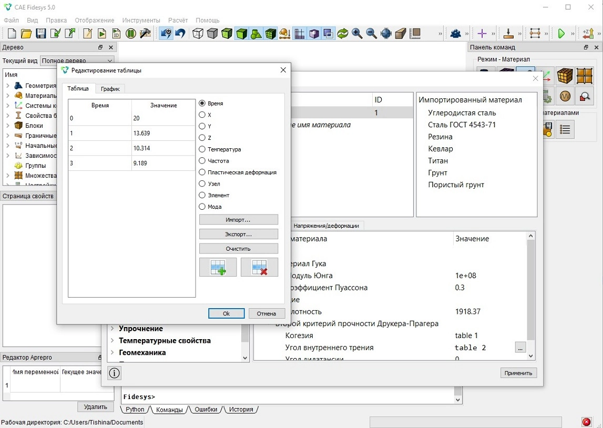
Task: Click the orange 2D grid square command panel icon
Action: pyautogui.click(x=585, y=75)
